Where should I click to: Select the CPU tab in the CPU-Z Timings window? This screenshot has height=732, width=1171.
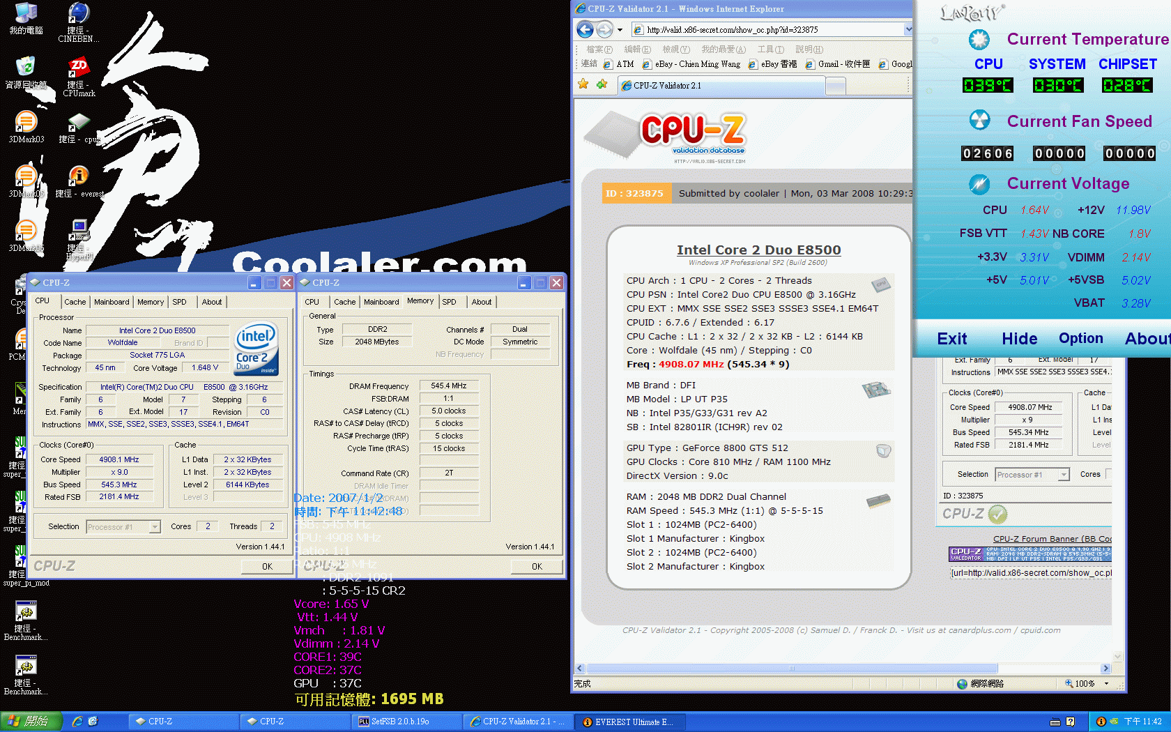tap(312, 302)
